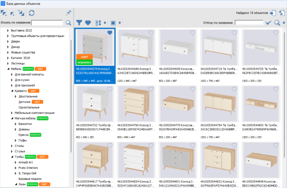287x188 pixels.
Task: Favorite item 4610053544695 with its heart
Action: coord(193,33)
